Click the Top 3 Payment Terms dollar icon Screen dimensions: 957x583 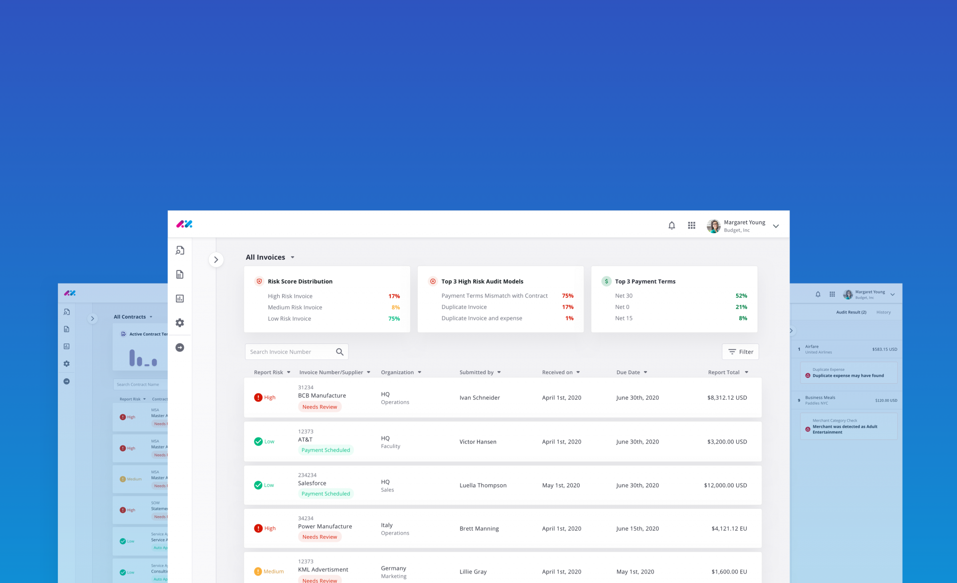point(606,282)
